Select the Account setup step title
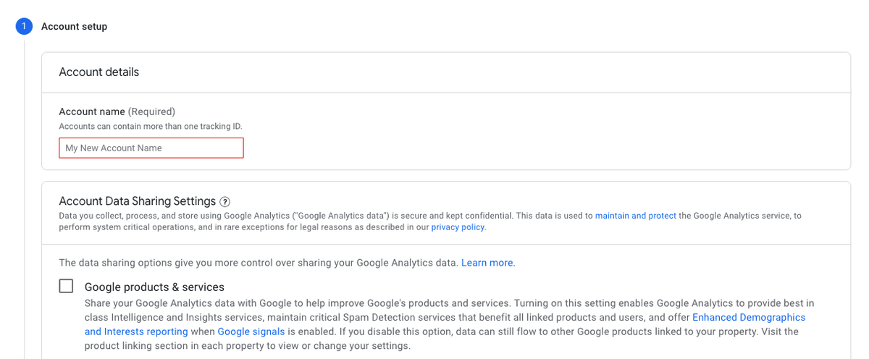Screen dimensions: 869x359 coord(75,27)
